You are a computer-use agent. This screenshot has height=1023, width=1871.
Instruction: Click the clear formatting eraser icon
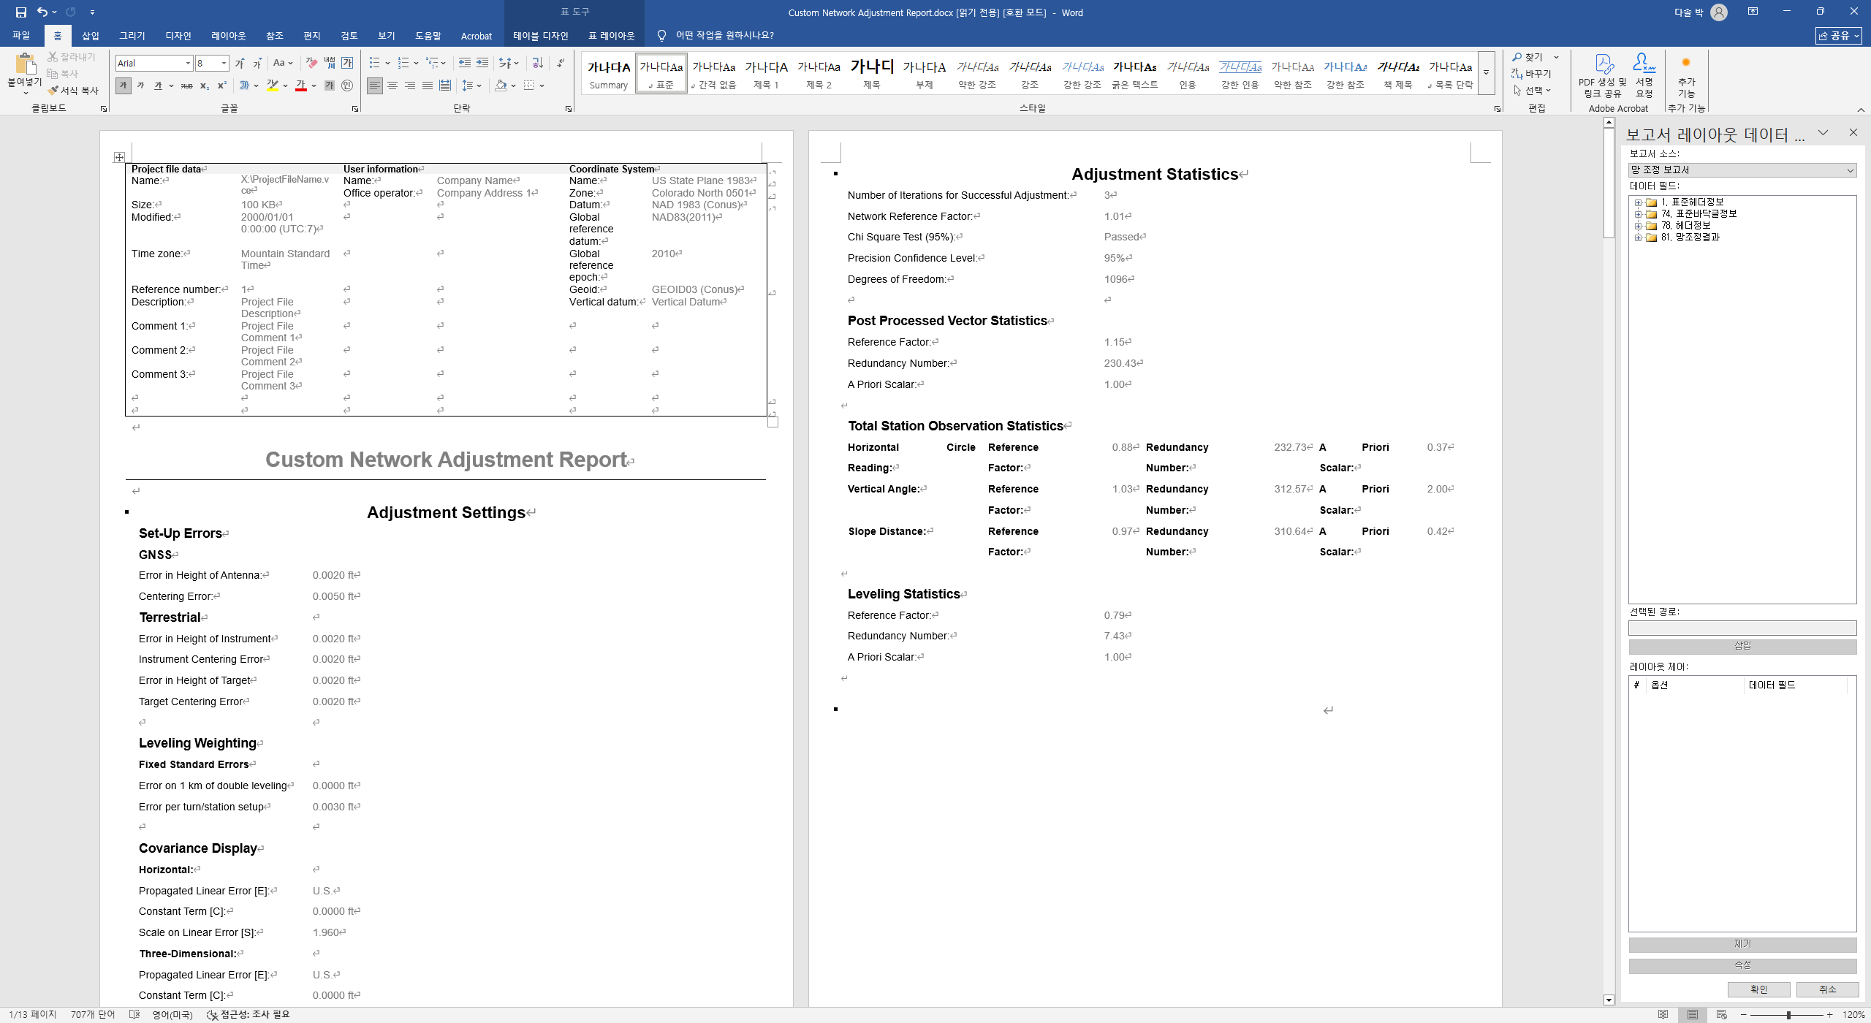[x=311, y=63]
